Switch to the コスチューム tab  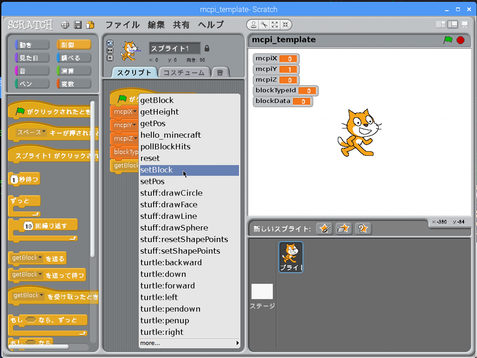point(184,73)
